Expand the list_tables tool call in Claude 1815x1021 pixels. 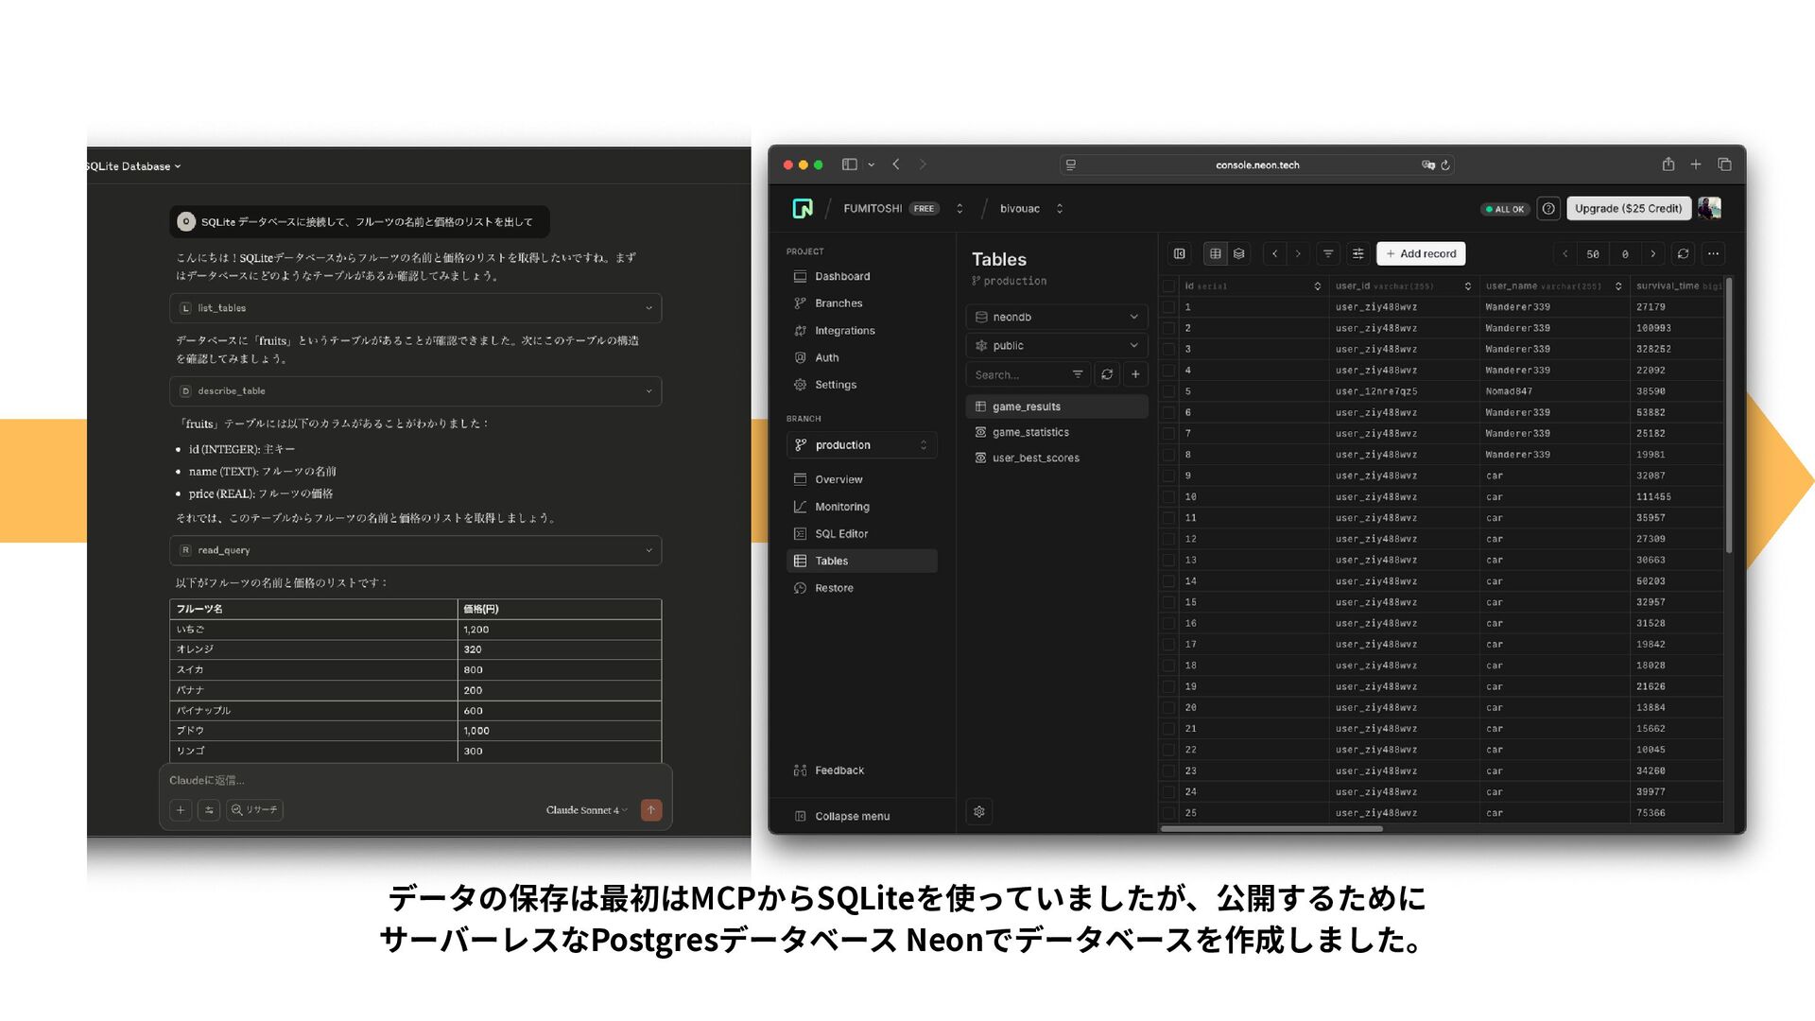click(416, 308)
